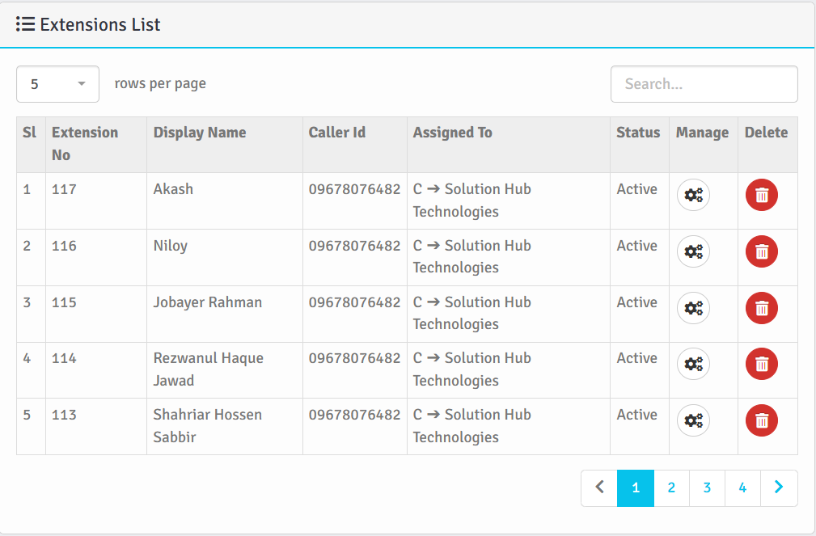The image size is (816, 536).
Task: Click trash icon for extension 115
Action: (761, 308)
